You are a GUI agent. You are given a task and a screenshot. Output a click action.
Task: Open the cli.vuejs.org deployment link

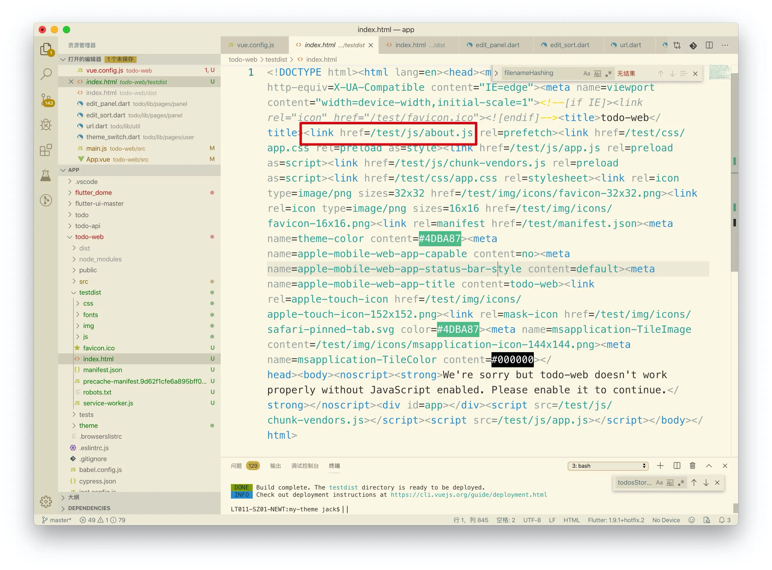tap(469, 495)
